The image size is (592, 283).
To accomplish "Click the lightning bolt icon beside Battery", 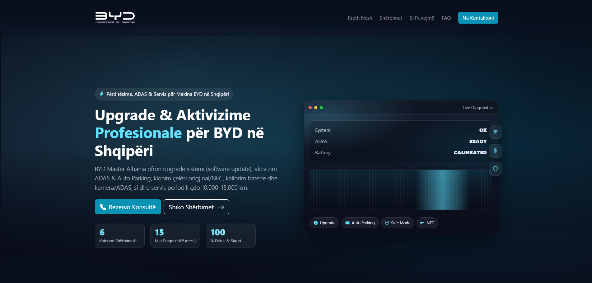I will 495,151.
